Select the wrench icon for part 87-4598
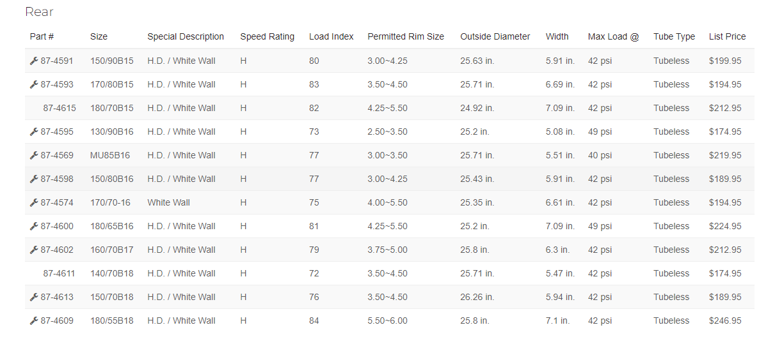The width and height of the screenshot is (775, 339). 34,179
